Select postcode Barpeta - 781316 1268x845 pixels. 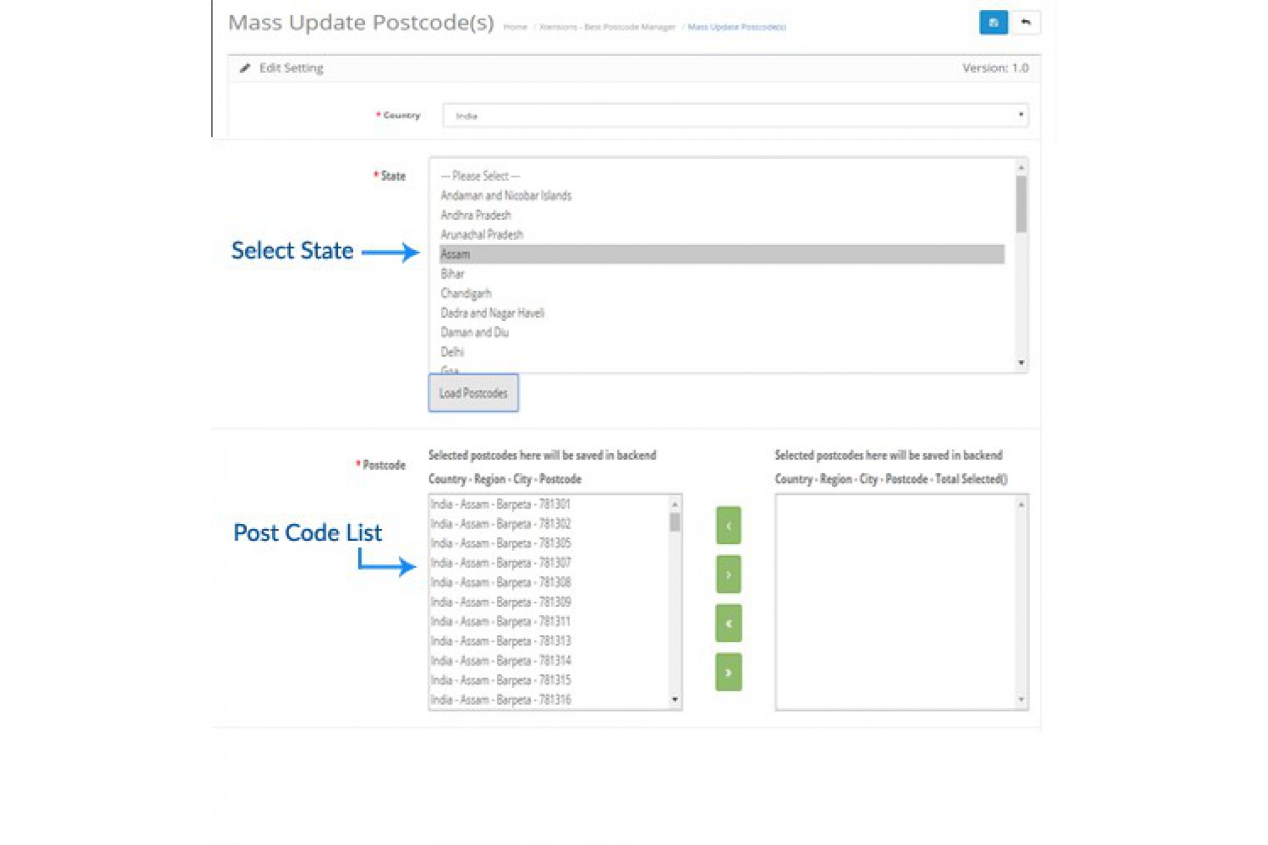(x=549, y=700)
